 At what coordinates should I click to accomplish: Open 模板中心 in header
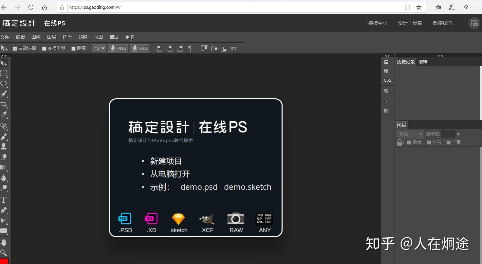point(378,23)
